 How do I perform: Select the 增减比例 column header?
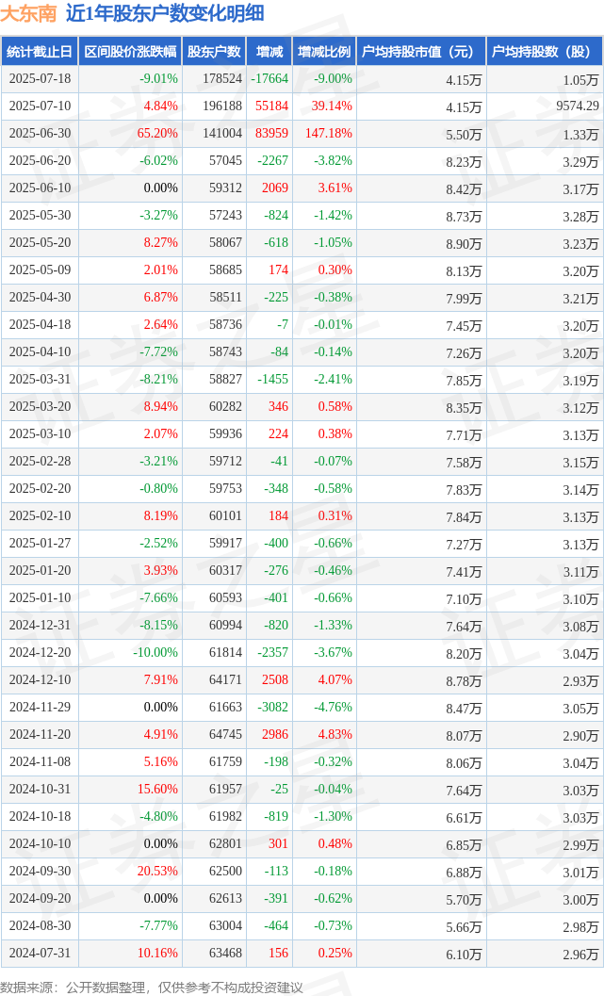click(324, 52)
